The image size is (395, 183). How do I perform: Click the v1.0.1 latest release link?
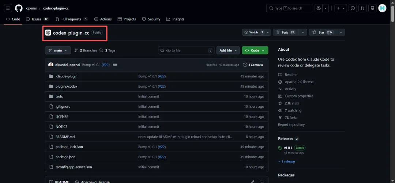[288, 148]
